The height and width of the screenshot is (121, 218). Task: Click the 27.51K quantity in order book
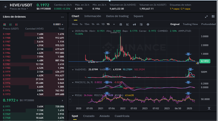click(x=40, y=79)
